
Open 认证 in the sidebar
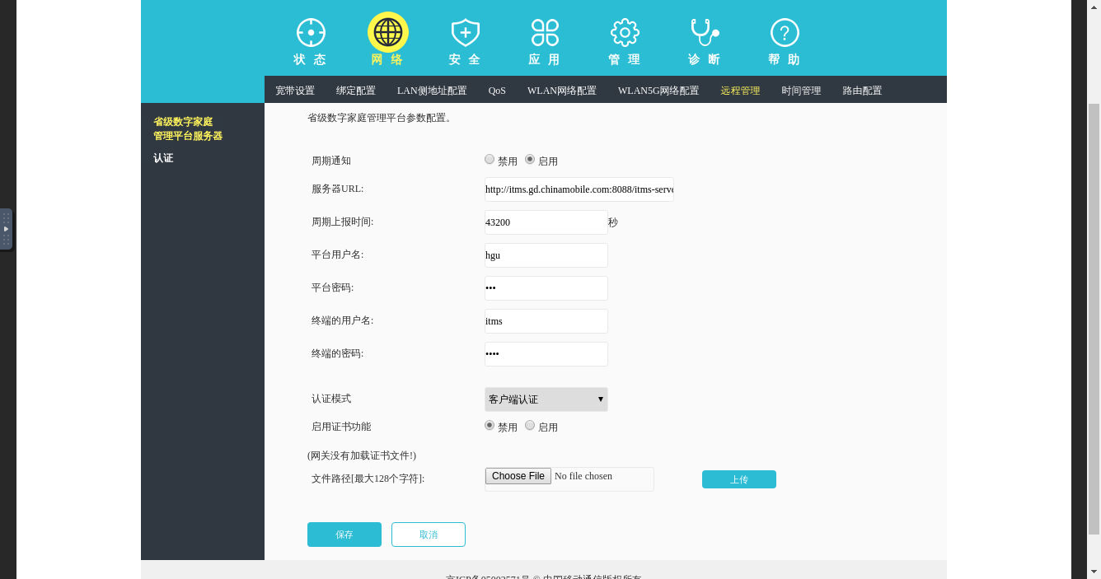click(x=163, y=158)
